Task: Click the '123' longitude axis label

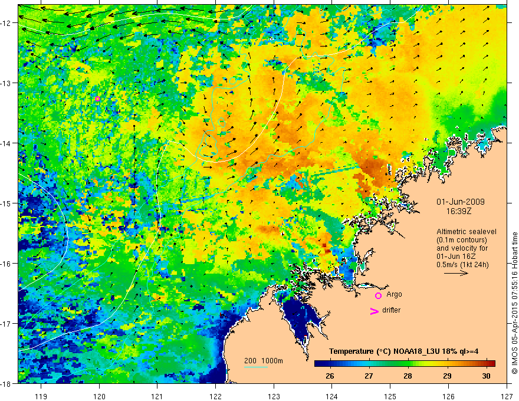Action: (x=274, y=396)
